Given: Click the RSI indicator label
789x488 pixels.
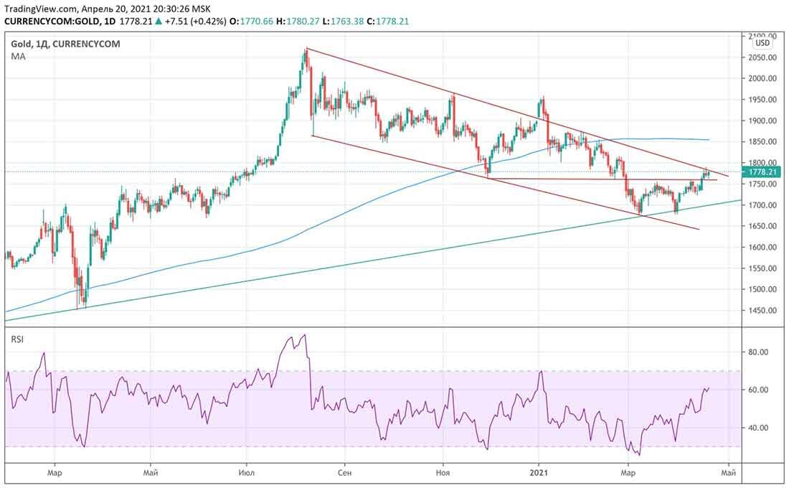Looking at the screenshot, I should pyautogui.click(x=17, y=339).
